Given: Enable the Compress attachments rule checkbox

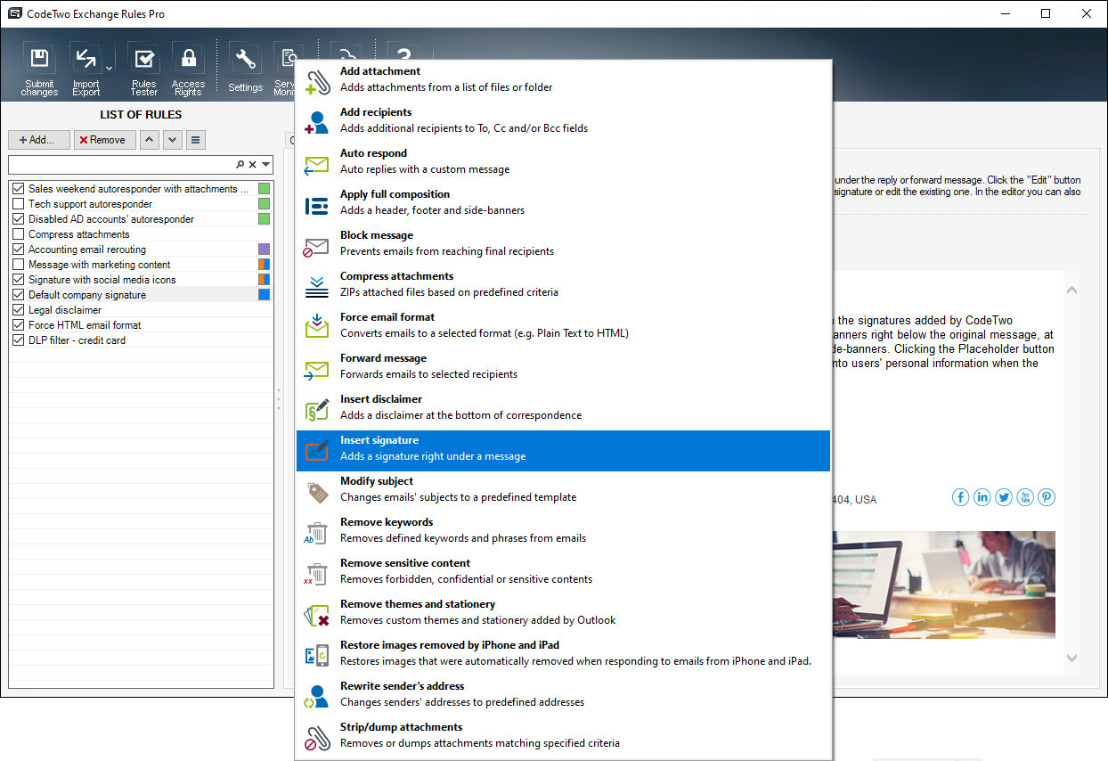Looking at the screenshot, I should coord(19,234).
